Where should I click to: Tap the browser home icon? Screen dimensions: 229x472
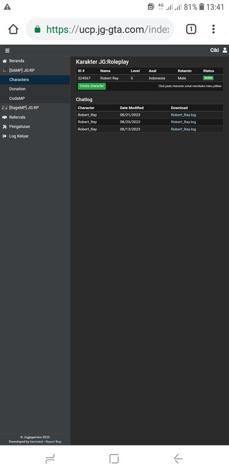tap(13, 29)
